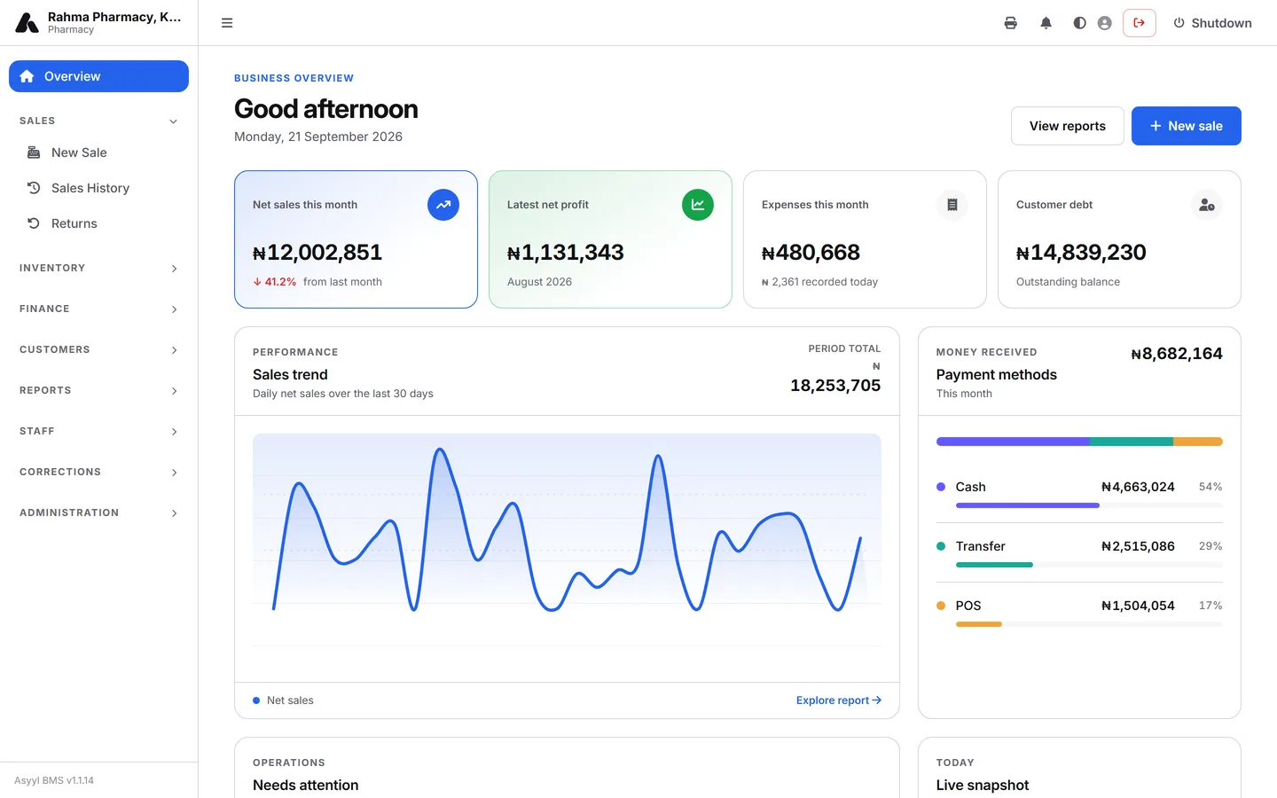Click the blue New sale button
This screenshot has height=798, width=1277.
pyautogui.click(x=1187, y=126)
